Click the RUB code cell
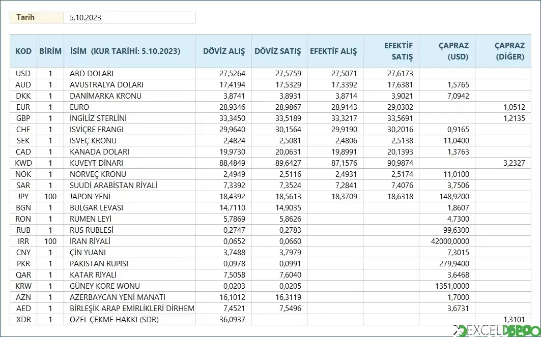Image resolution: width=541 pixels, height=337 pixels. point(23,230)
